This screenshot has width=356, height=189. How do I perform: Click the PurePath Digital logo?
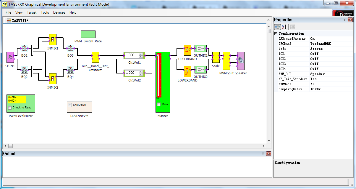(343, 13)
